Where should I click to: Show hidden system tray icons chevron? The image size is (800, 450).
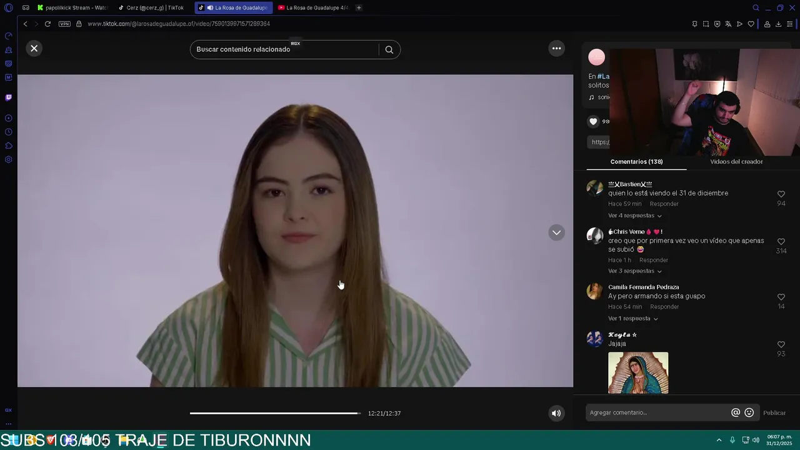pos(719,440)
